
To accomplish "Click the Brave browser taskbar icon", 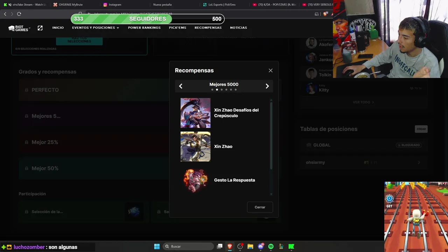I will point(230,246).
